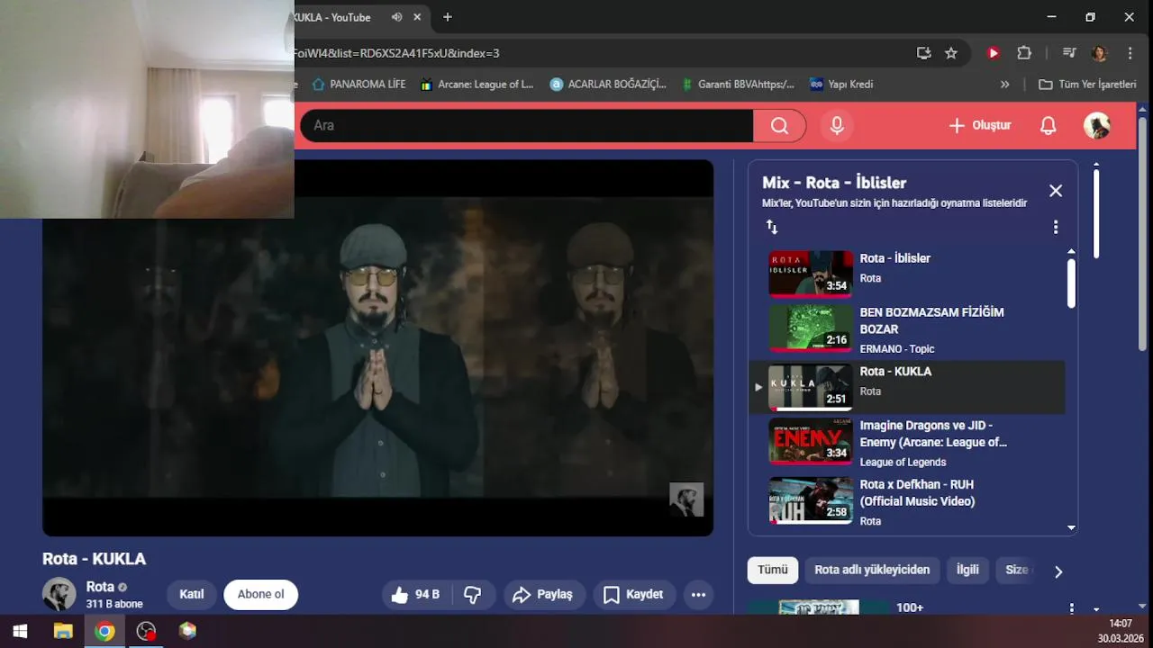Open Windows Start menu

click(20, 631)
